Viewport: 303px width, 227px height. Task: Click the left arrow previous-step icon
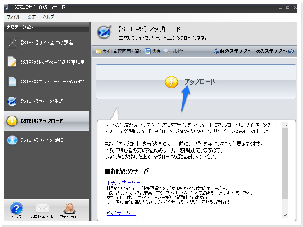216,51
